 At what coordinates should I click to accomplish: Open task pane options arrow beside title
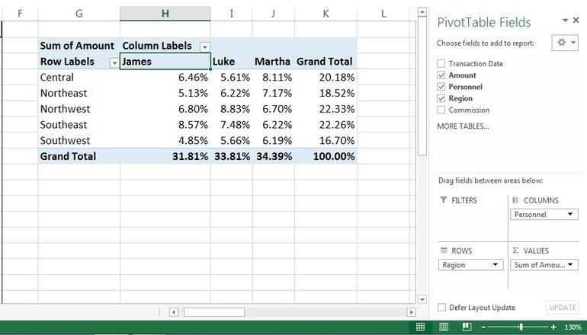565,21
